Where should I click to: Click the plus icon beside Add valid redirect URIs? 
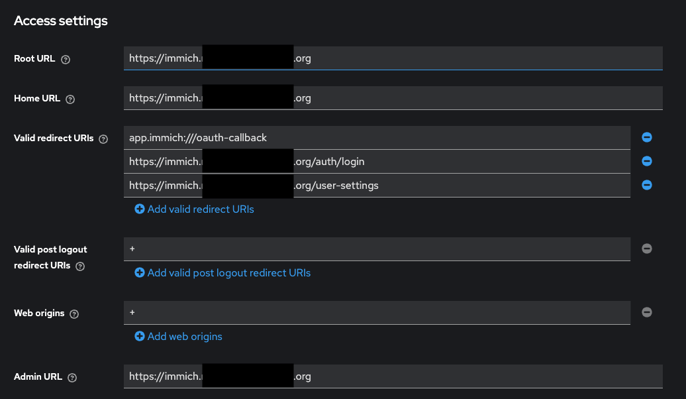140,209
